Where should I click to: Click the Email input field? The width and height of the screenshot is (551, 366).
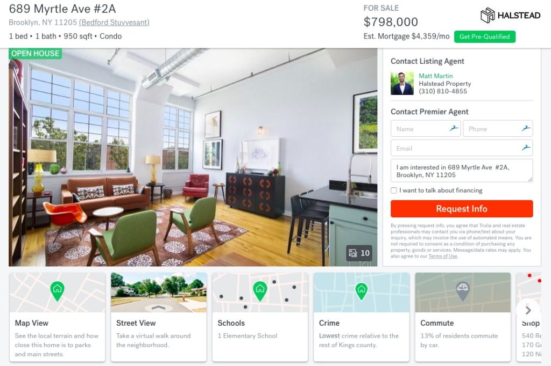[x=462, y=148]
